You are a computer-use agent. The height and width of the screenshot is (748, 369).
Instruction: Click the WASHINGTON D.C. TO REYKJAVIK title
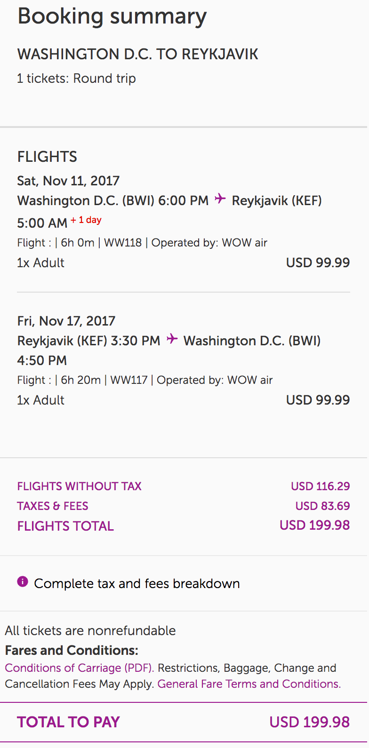(x=137, y=55)
